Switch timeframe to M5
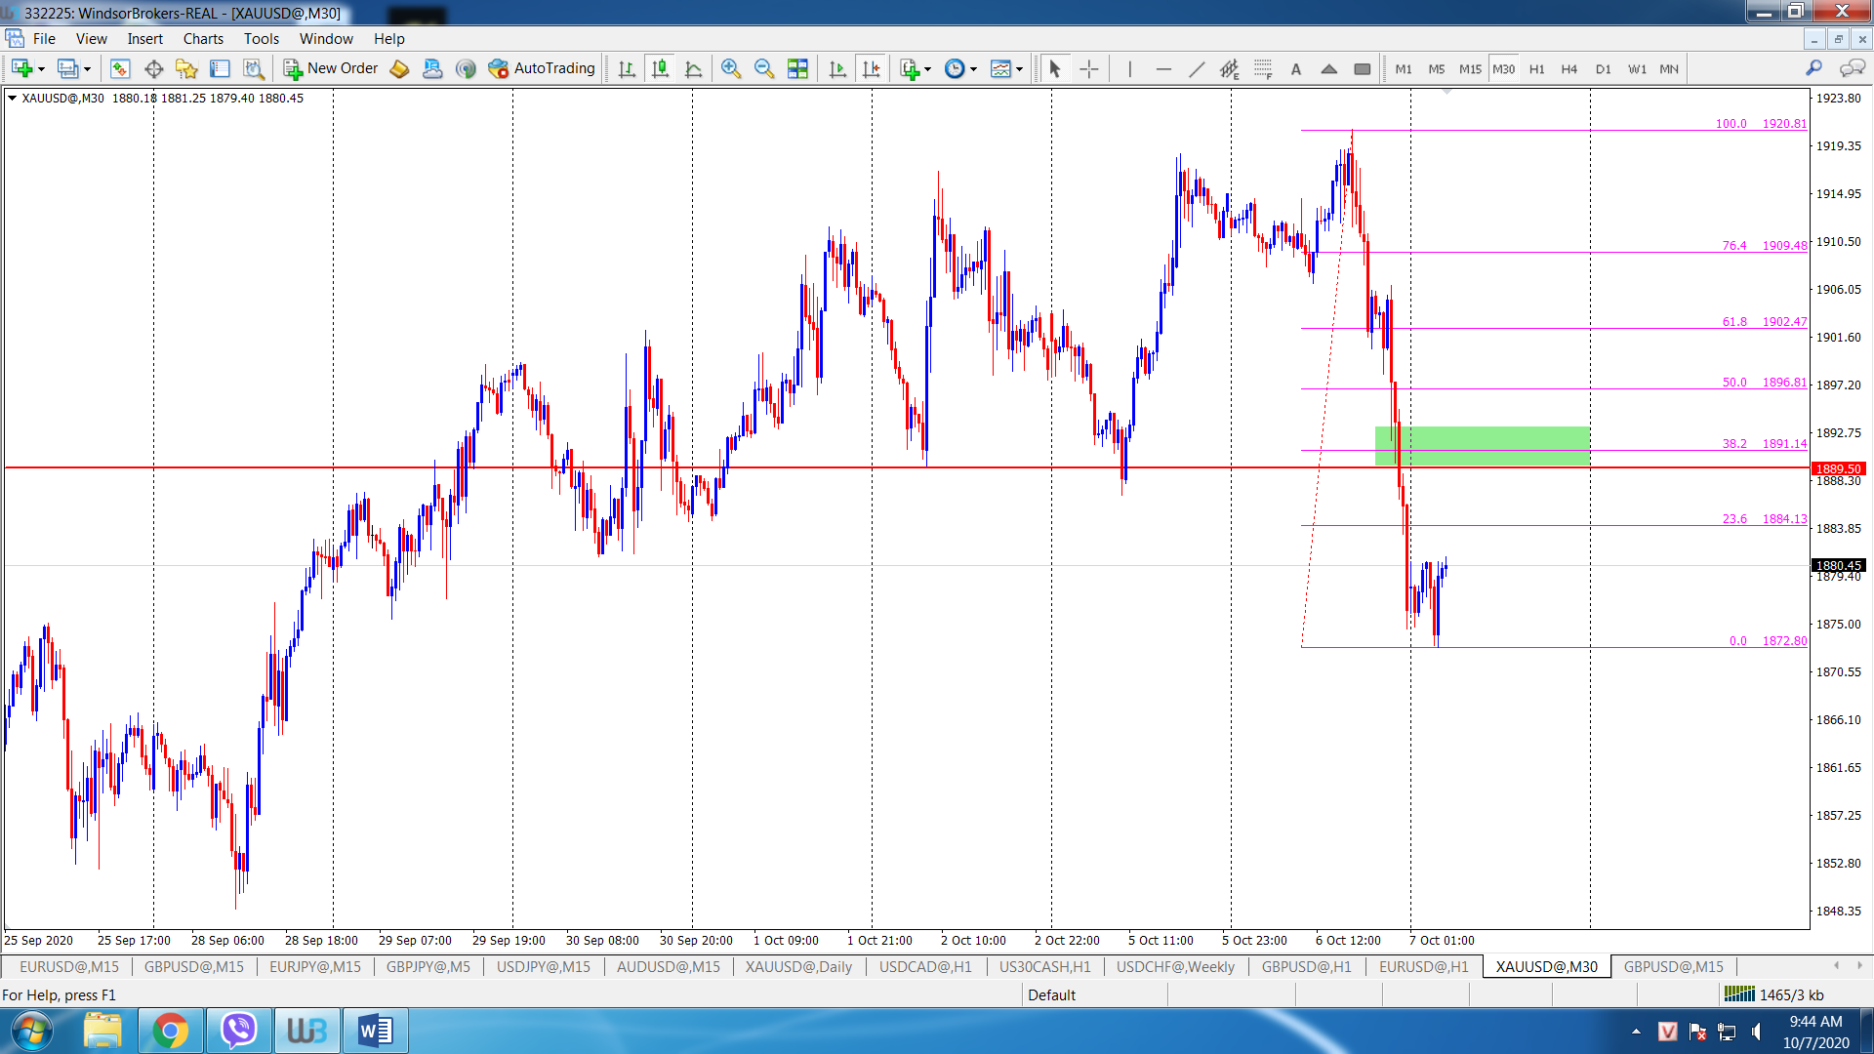1874x1054 pixels. (1437, 69)
